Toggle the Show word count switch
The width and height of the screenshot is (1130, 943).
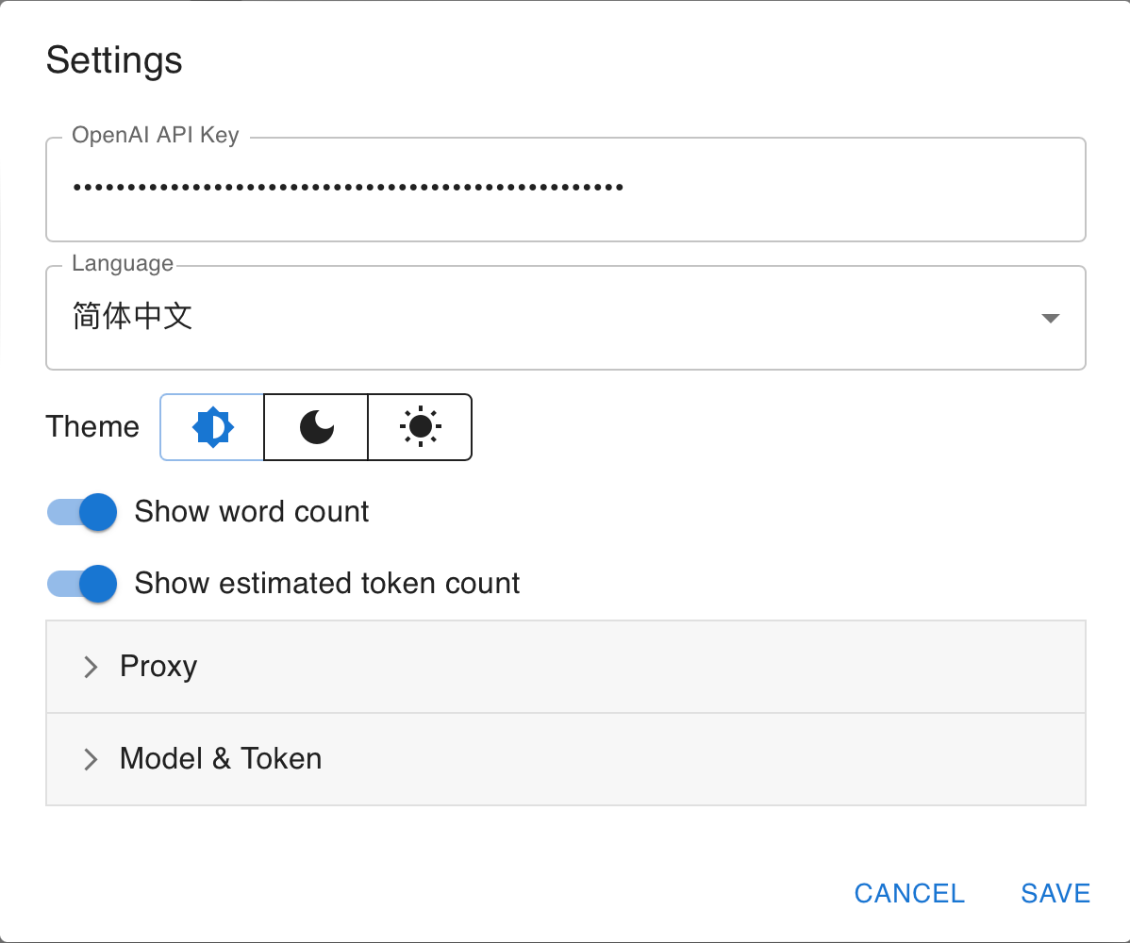[82, 512]
